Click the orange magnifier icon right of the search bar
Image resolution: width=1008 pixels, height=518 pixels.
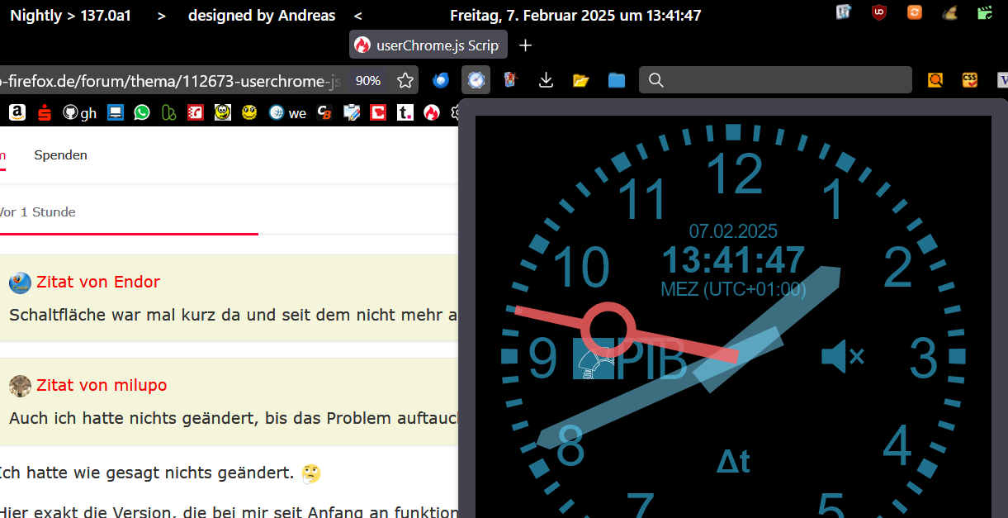tap(935, 80)
